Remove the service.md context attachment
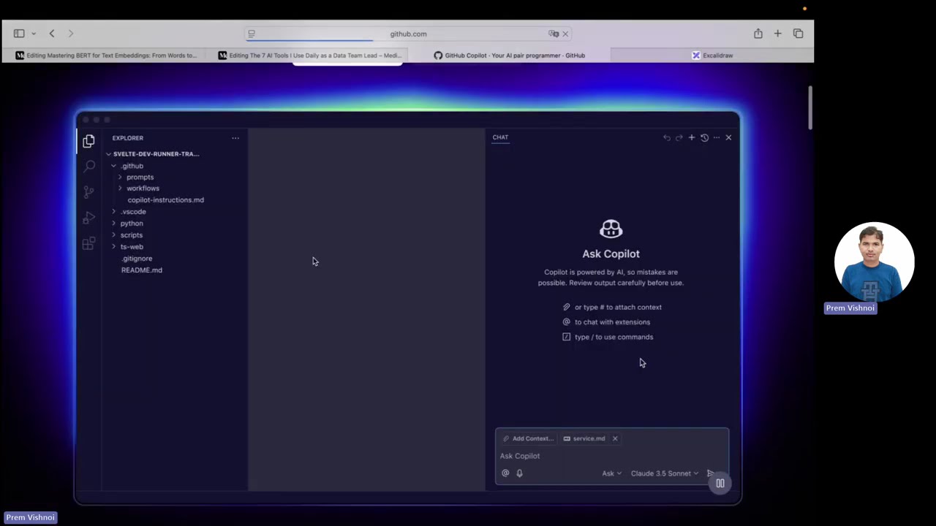Viewport: 936px width, 526px height. tap(615, 438)
